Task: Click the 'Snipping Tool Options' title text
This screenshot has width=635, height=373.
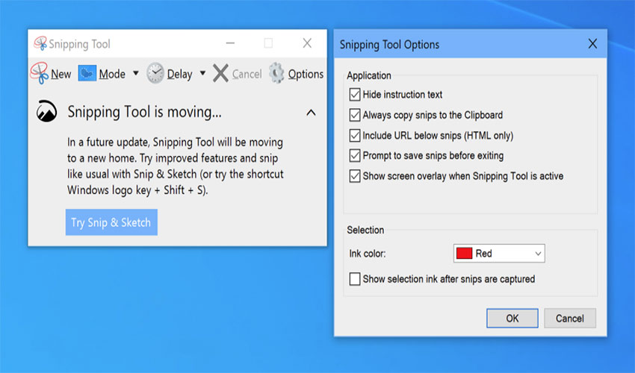Action: [389, 45]
